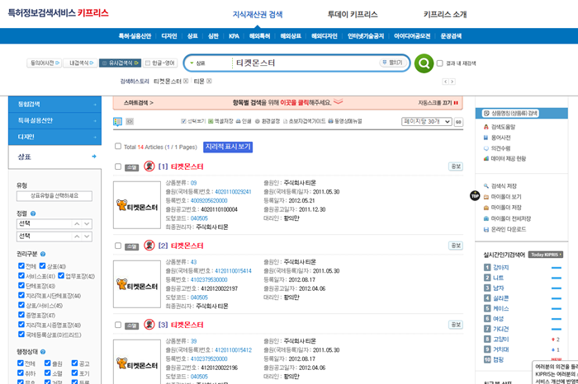This screenshot has height=384, width=578.
Task: Check the box for result [2]
Action: (x=118, y=246)
